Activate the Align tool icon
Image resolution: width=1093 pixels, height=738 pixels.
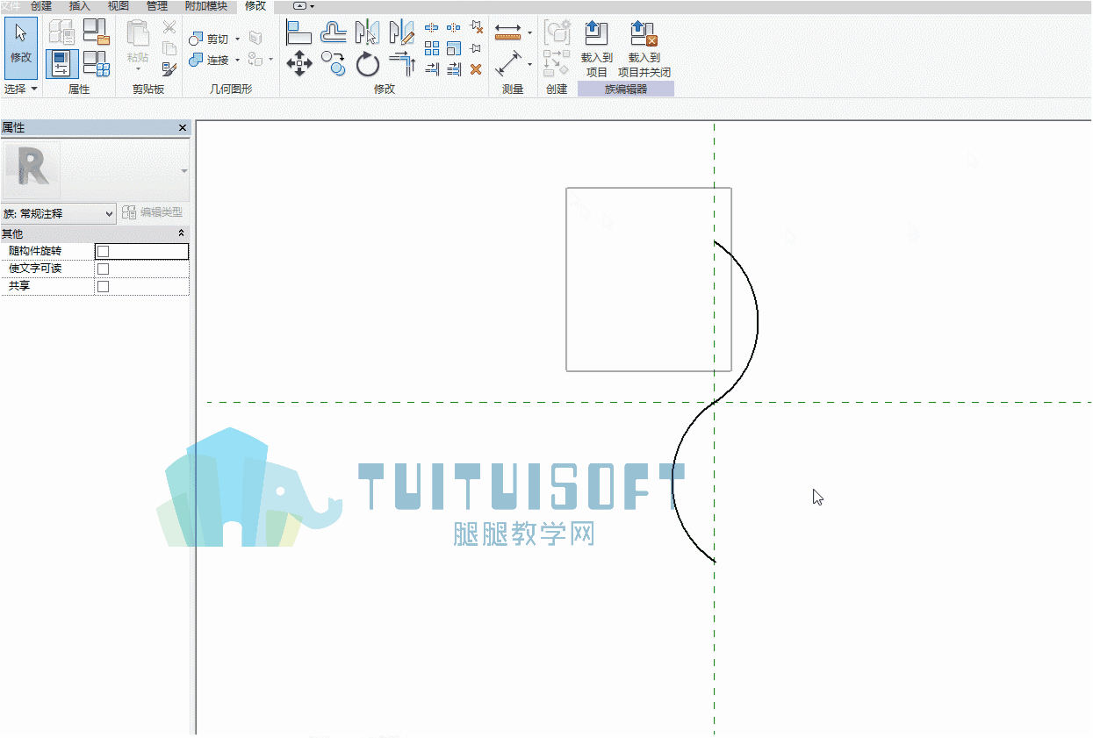[299, 32]
